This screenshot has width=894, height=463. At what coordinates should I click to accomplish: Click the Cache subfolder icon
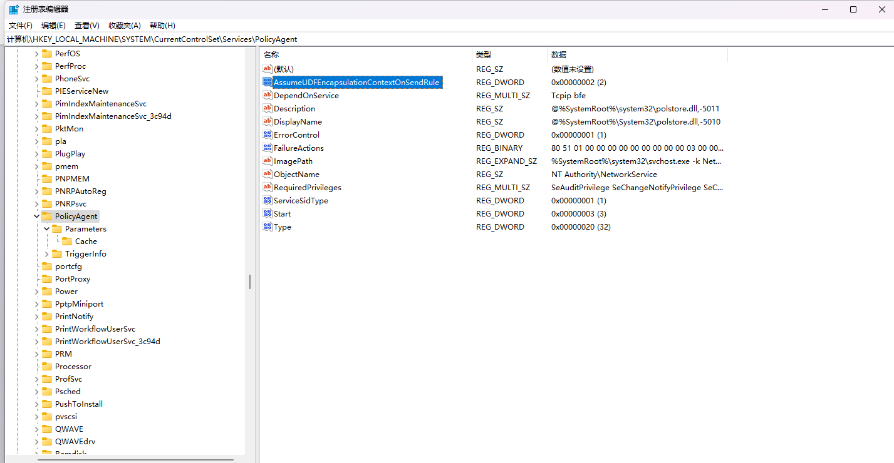pos(67,242)
